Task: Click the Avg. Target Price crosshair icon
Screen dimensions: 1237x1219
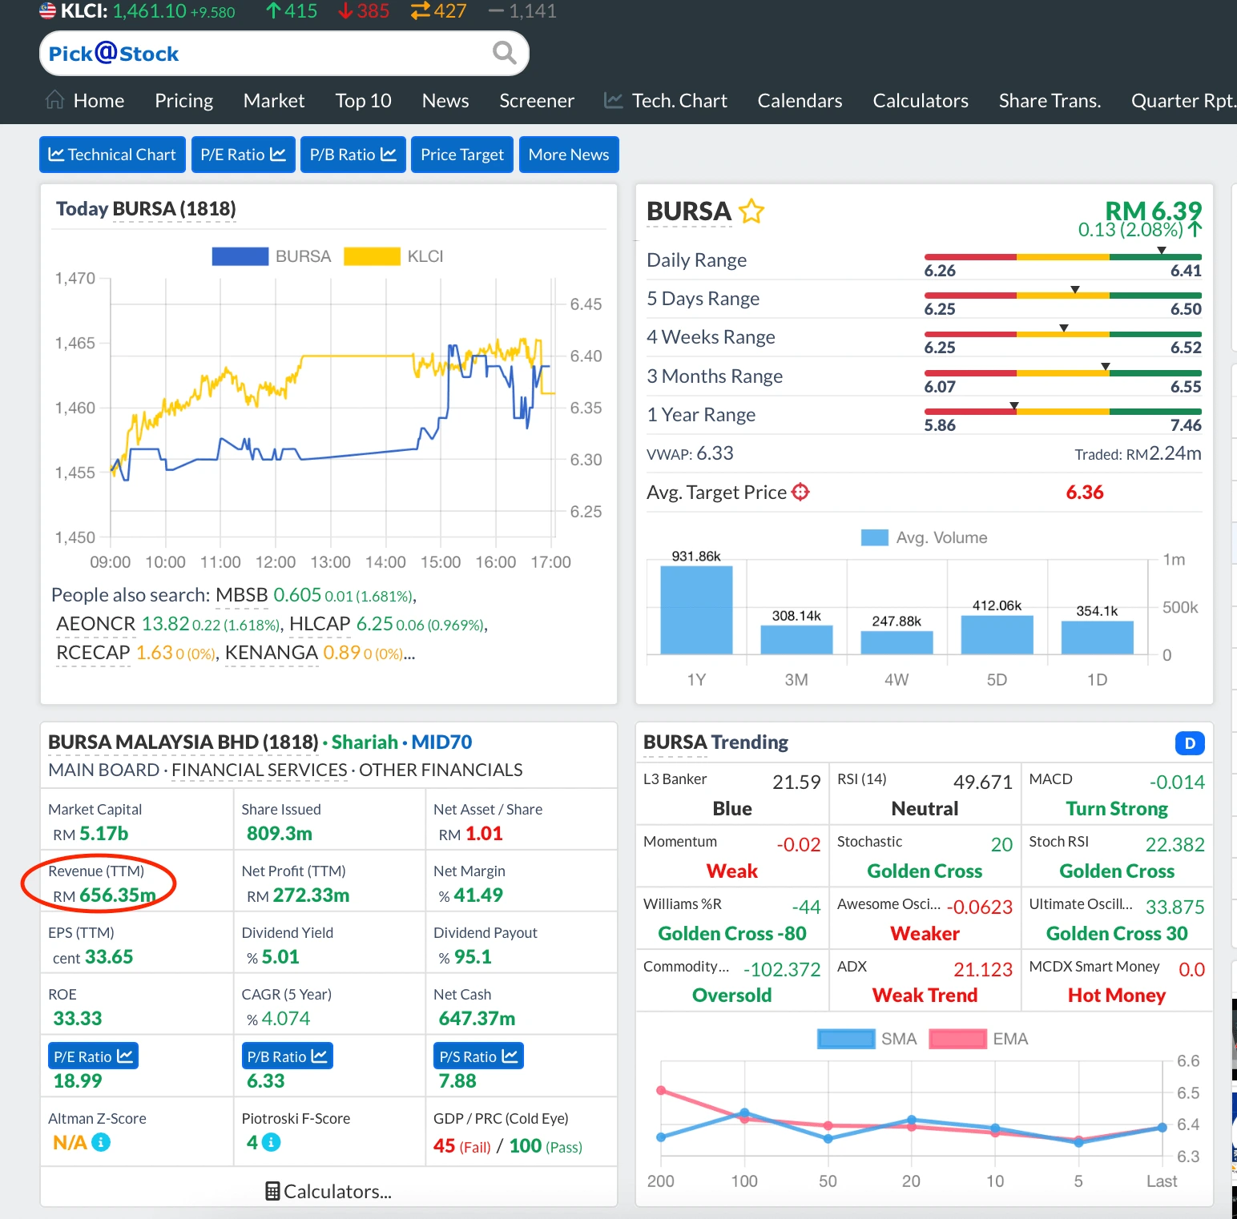Action: [800, 492]
